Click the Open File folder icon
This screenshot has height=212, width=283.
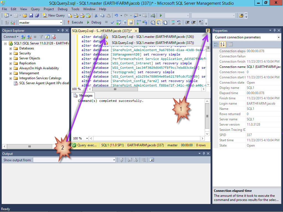(25, 15)
